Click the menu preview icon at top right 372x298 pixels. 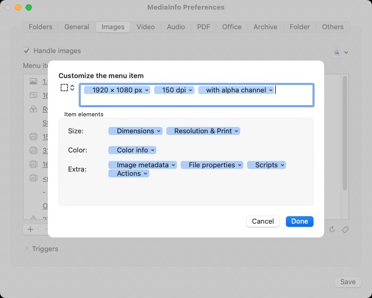pyautogui.click(x=336, y=53)
